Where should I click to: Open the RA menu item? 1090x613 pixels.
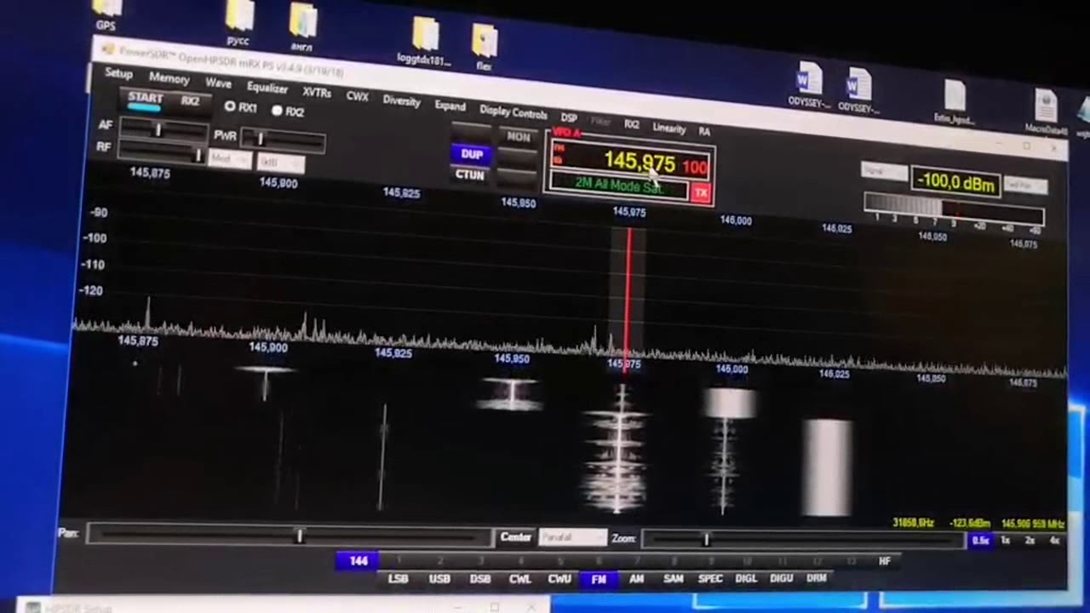point(704,131)
